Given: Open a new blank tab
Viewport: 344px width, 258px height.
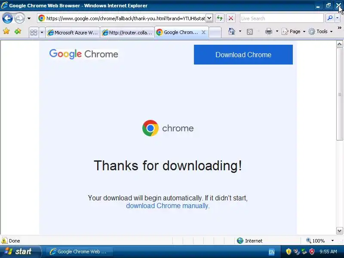Looking at the screenshot, I should [x=215, y=33].
